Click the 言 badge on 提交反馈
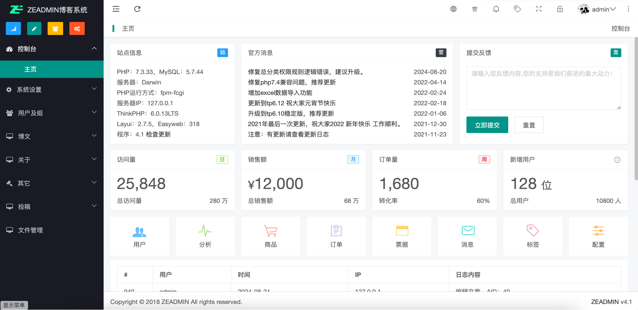Viewport: 638px width, 310px height. click(616, 53)
